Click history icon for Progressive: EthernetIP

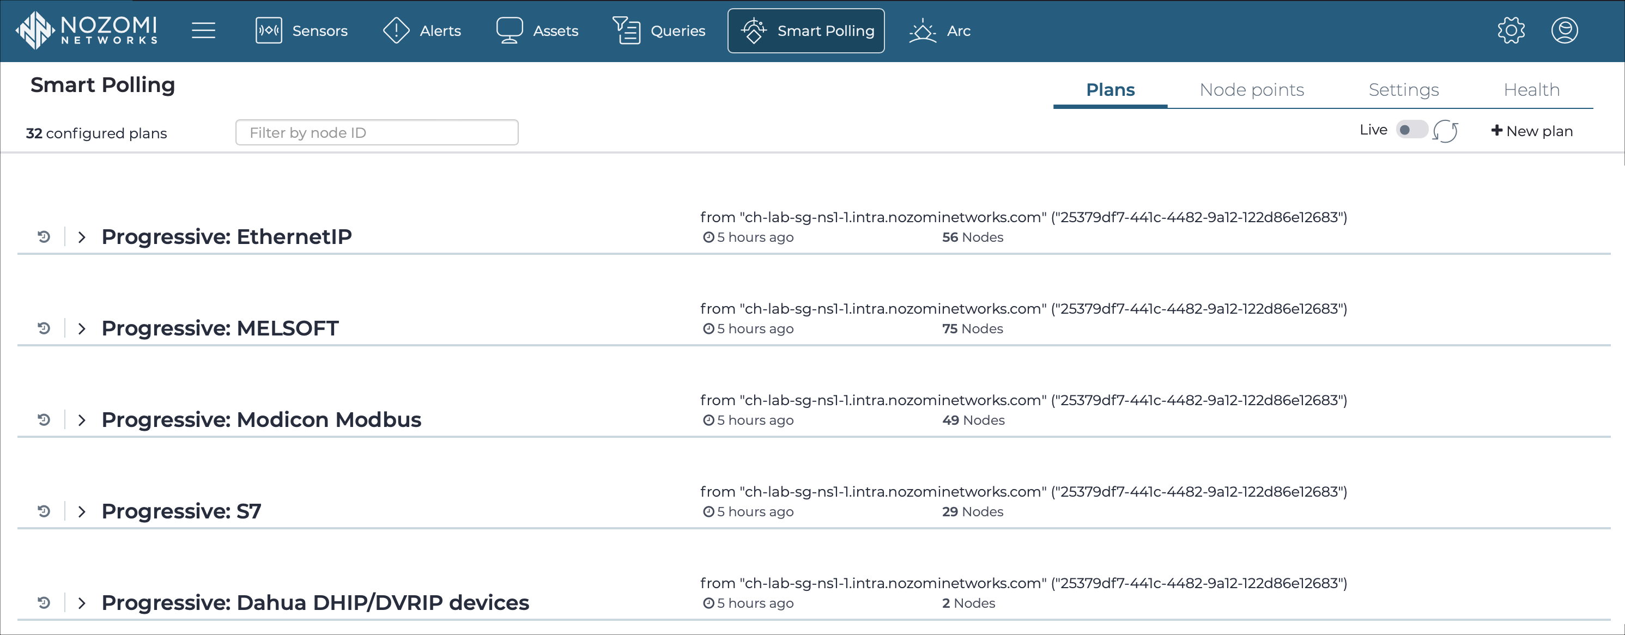[x=44, y=237]
